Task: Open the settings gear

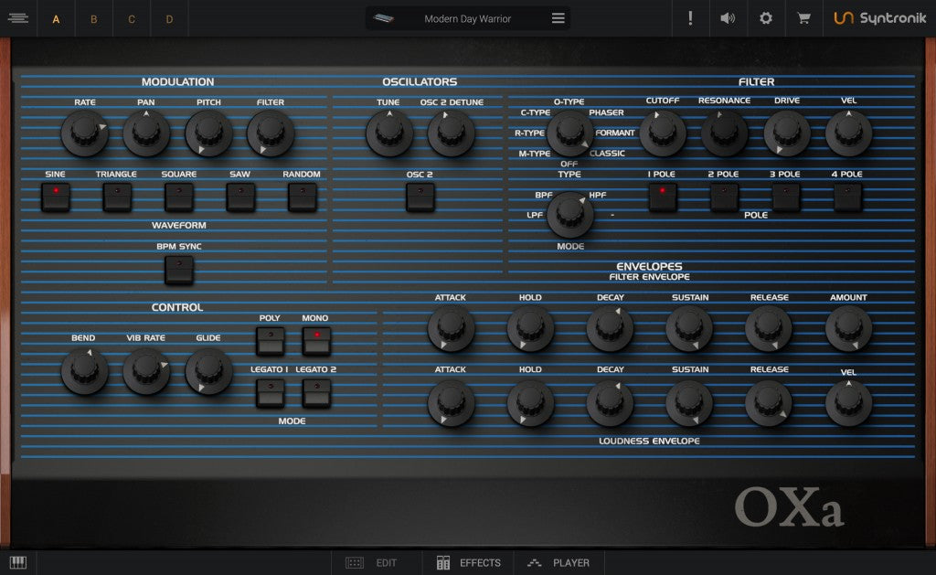Action: pos(765,18)
